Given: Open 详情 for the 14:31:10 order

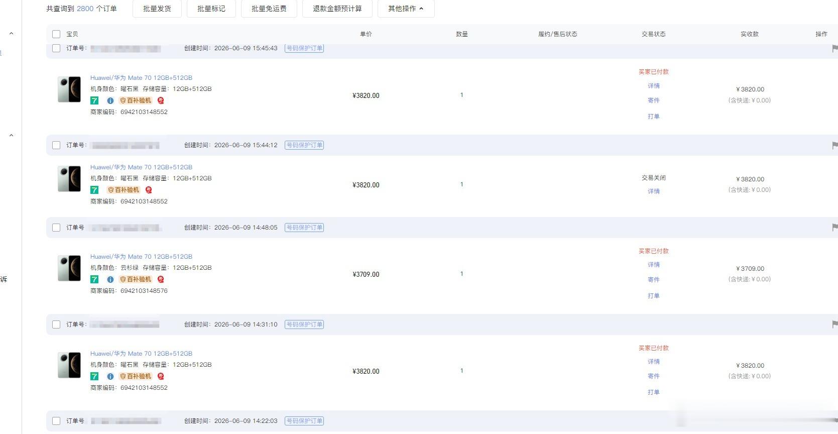Looking at the screenshot, I should (x=654, y=362).
